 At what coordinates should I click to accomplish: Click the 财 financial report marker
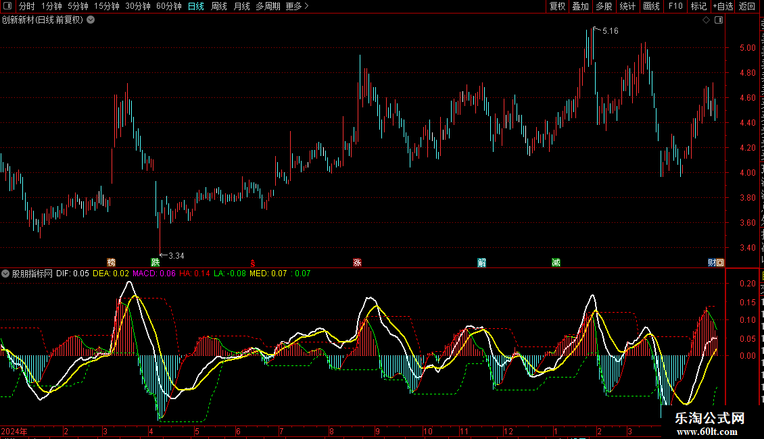click(x=711, y=263)
